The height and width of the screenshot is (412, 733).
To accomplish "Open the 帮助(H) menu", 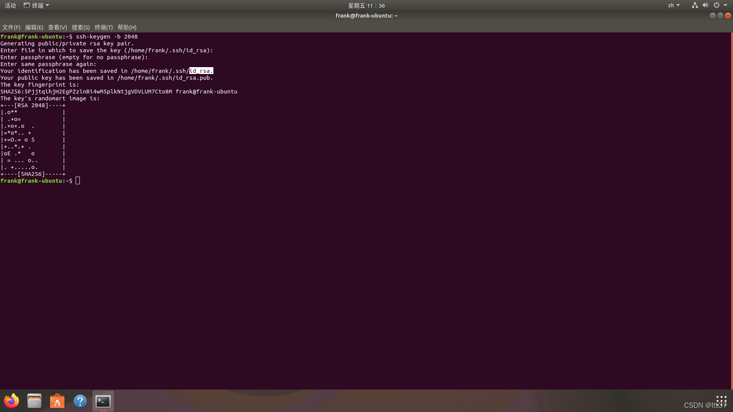I will (127, 27).
